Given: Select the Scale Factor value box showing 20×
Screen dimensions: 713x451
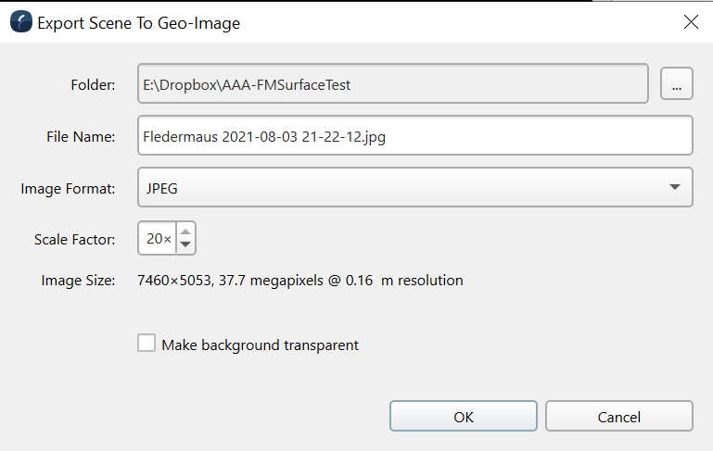Looking at the screenshot, I should click(x=157, y=239).
